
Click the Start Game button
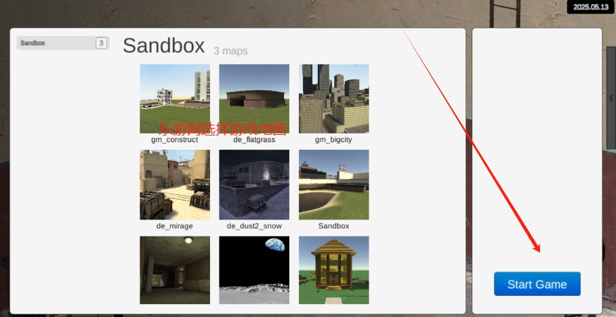(537, 284)
